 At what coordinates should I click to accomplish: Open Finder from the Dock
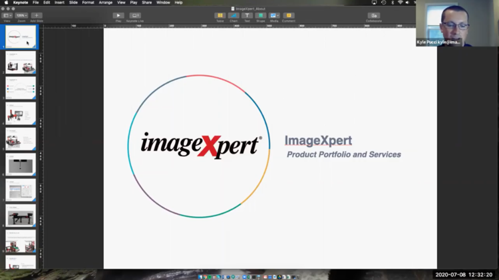pyautogui.click(x=200, y=277)
